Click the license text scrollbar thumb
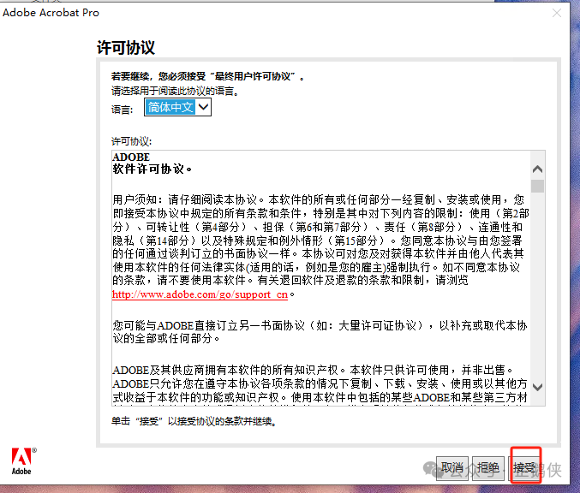The height and width of the screenshot is (493, 580). pyautogui.click(x=537, y=186)
